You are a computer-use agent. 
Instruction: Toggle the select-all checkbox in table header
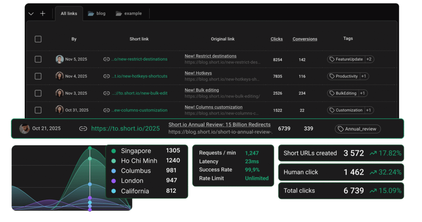38,39
